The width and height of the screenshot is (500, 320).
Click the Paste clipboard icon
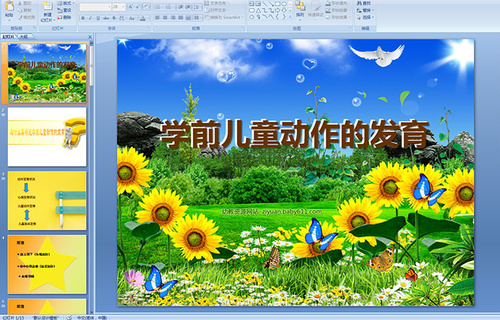coord(9,6)
